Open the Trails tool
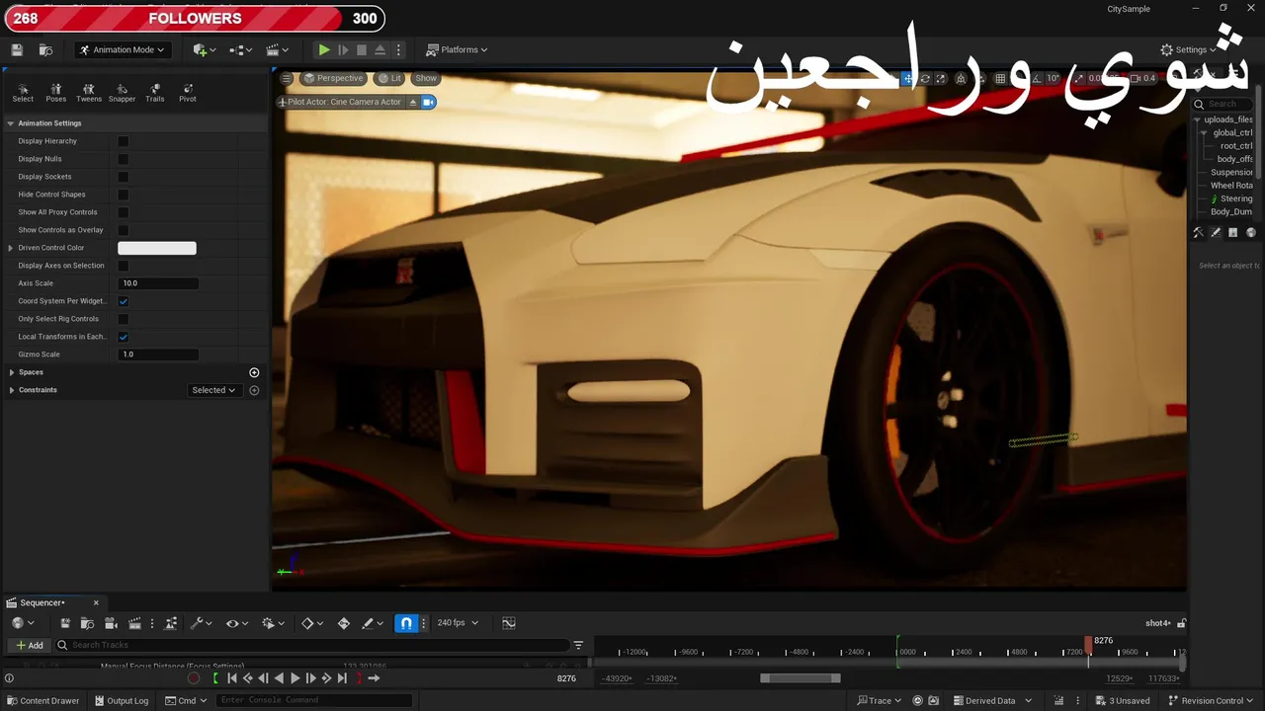The width and height of the screenshot is (1265, 711). click(155, 93)
